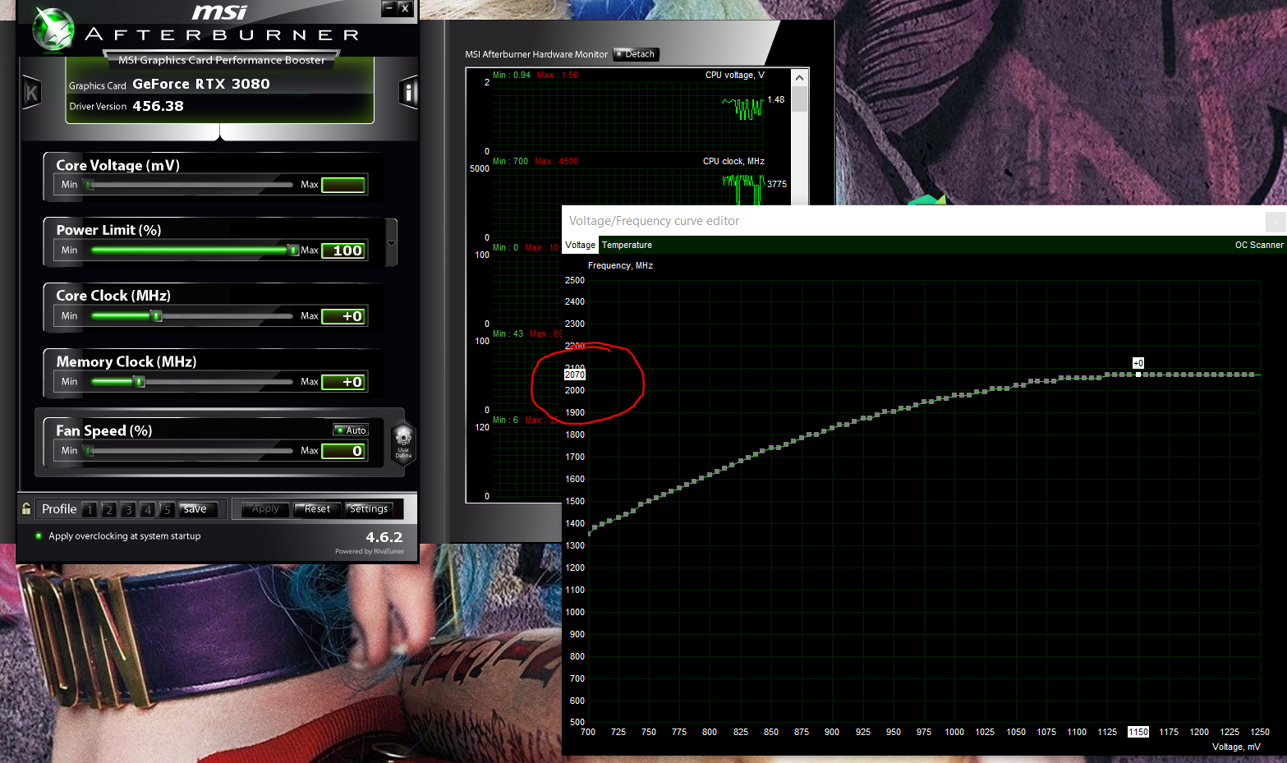Collapse the graphics card info panel notch

click(220, 132)
